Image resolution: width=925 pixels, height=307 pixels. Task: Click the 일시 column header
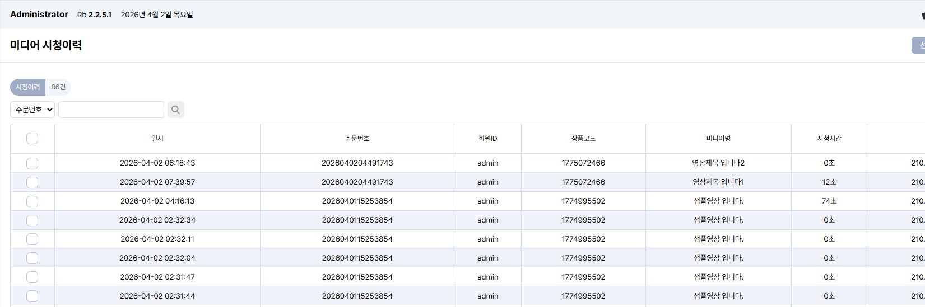click(x=157, y=139)
